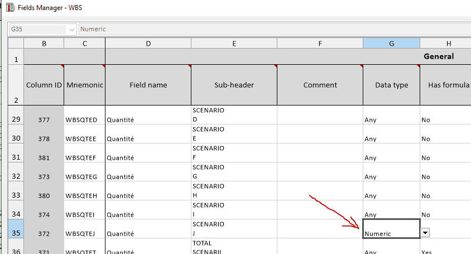Click the Field name column heading
The height and width of the screenshot is (254, 471).
tap(148, 85)
